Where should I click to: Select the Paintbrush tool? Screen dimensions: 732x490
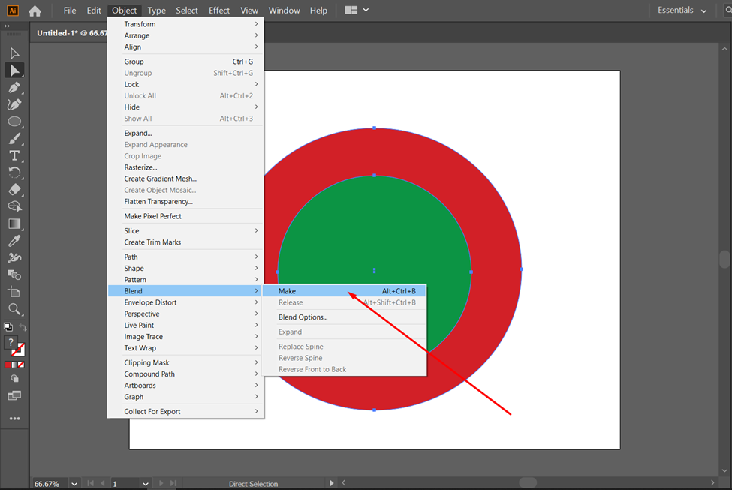[x=14, y=139]
